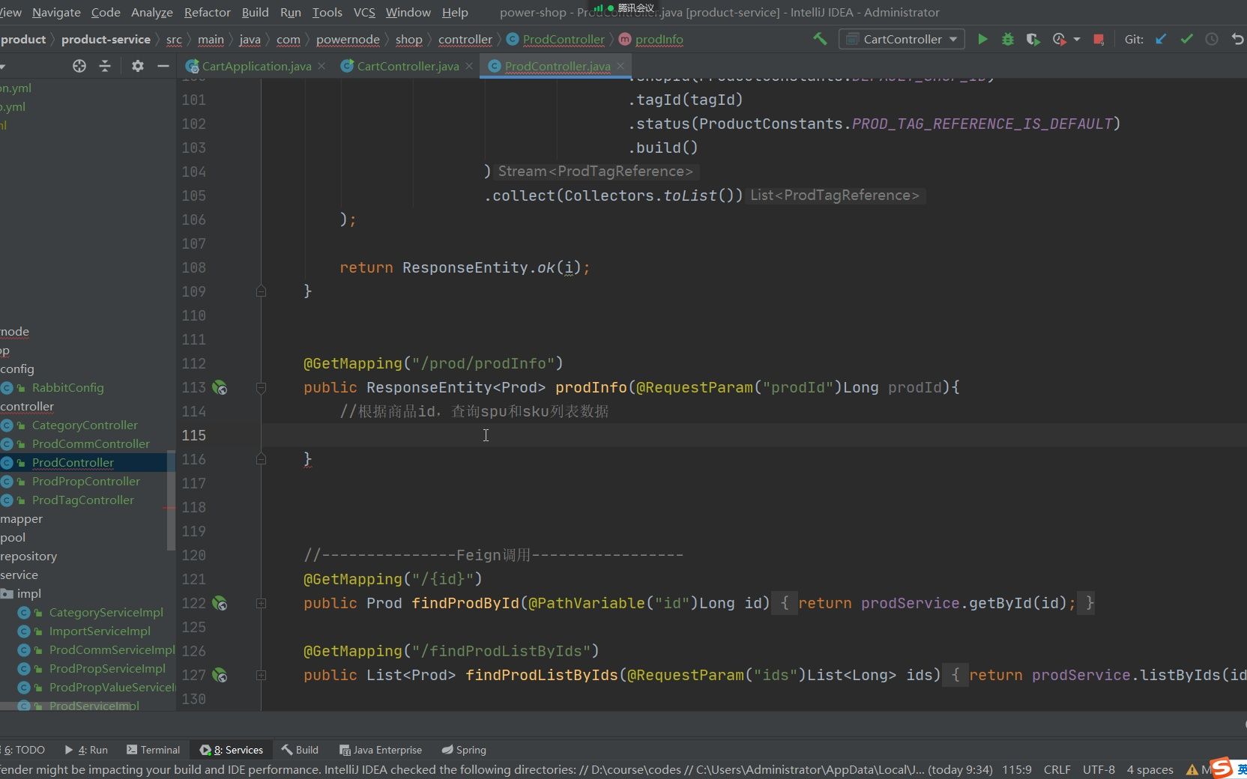Viewport: 1247px width, 779px height.
Task: Close the ProdController.java tab
Action: click(621, 66)
